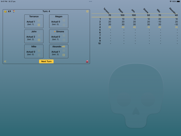Tap Alexandra's round 3 score -10
181x136 pixels.
176,25
